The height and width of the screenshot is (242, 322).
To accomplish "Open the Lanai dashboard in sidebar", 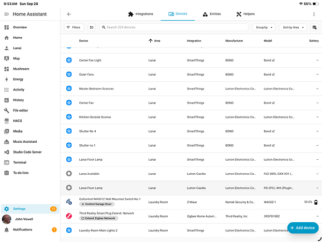I will coord(30,48).
